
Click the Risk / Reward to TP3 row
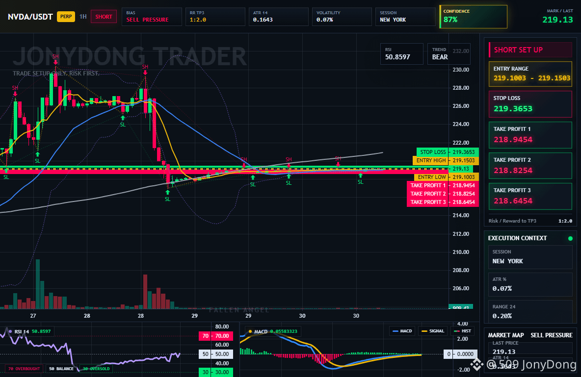tap(530, 221)
